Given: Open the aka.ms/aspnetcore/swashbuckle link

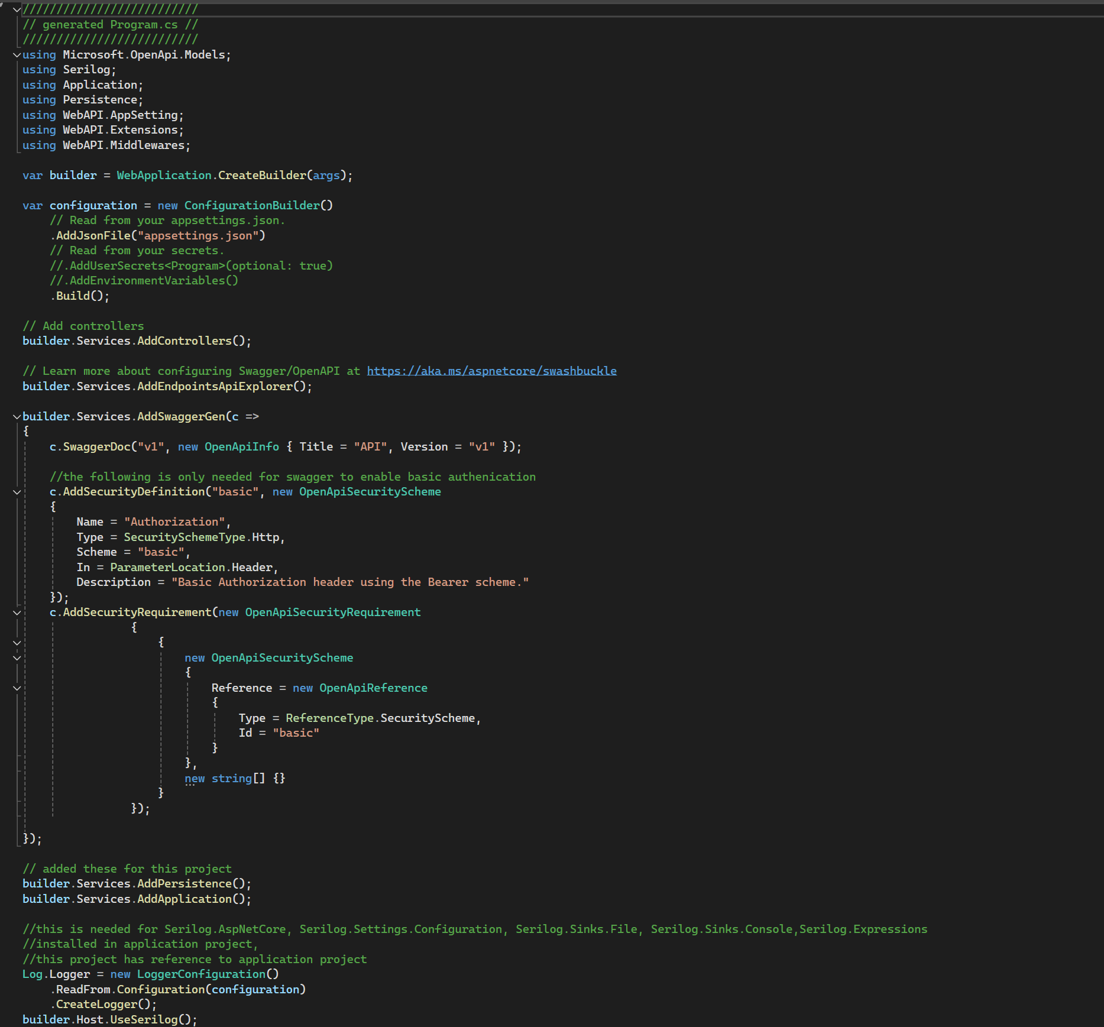Looking at the screenshot, I should pos(491,371).
